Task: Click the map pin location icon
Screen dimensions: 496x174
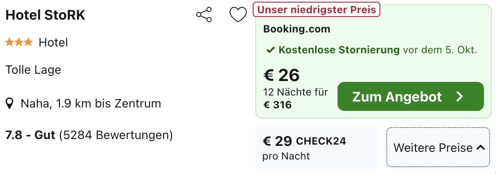Action: coord(10,103)
